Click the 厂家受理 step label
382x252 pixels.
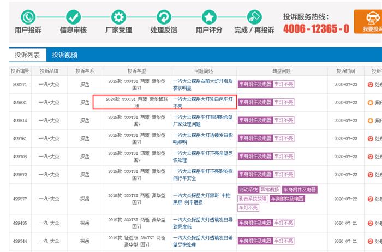118,30
